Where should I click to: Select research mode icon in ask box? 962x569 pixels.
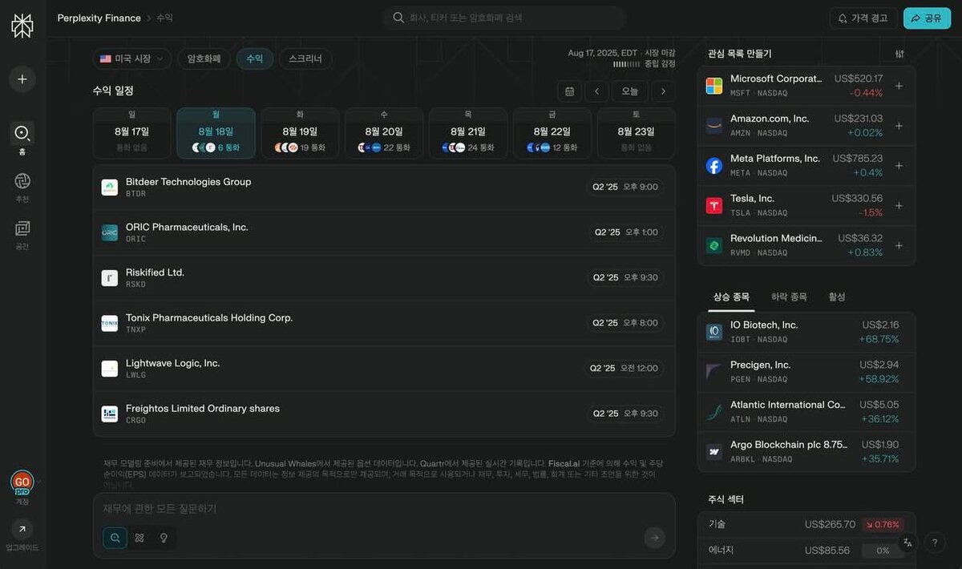[x=139, y=538]
